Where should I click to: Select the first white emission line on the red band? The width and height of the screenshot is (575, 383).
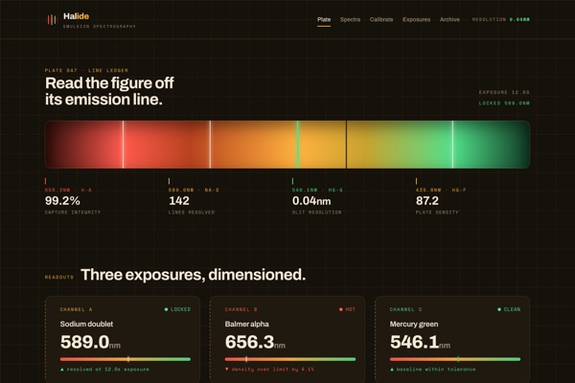point(124,145)
